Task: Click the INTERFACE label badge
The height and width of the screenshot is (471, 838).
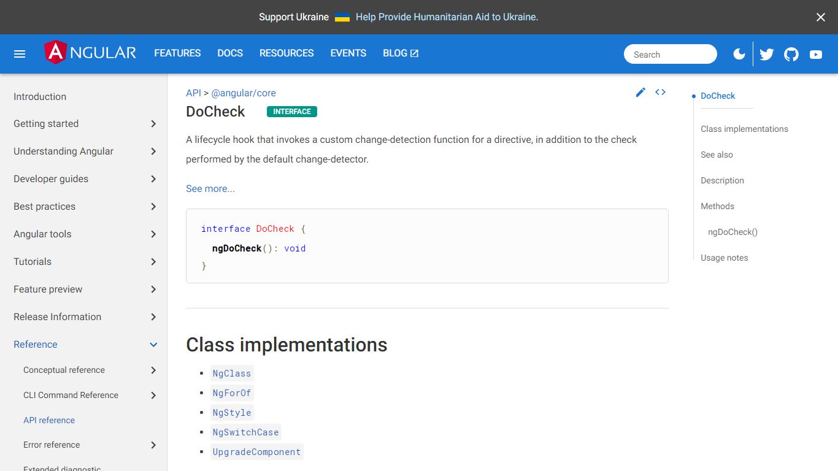Action: coord(292,112)
